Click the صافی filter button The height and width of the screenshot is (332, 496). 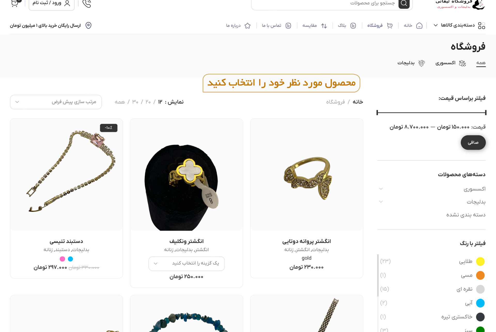tap(473, 142)
